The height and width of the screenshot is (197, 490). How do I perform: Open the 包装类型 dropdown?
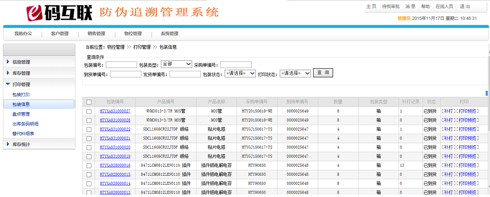click(176, 64)
